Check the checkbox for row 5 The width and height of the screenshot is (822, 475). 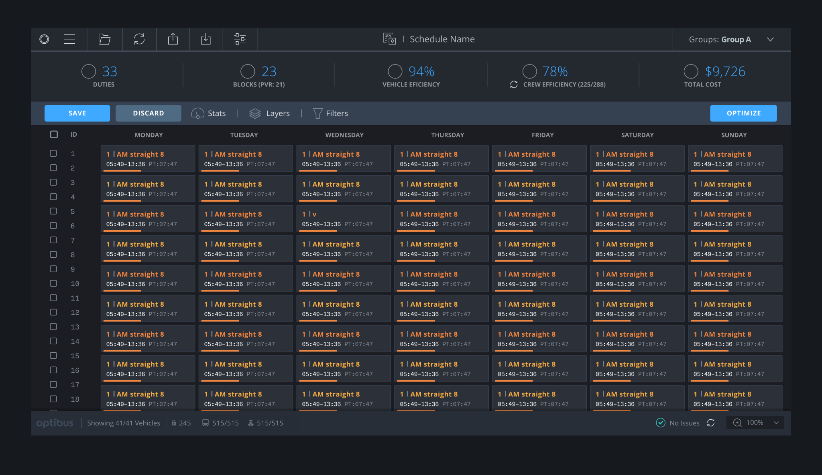click(53, 211)
